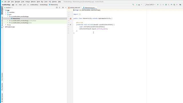Click the 'app' breadcrumb segment

pos(13,5)
